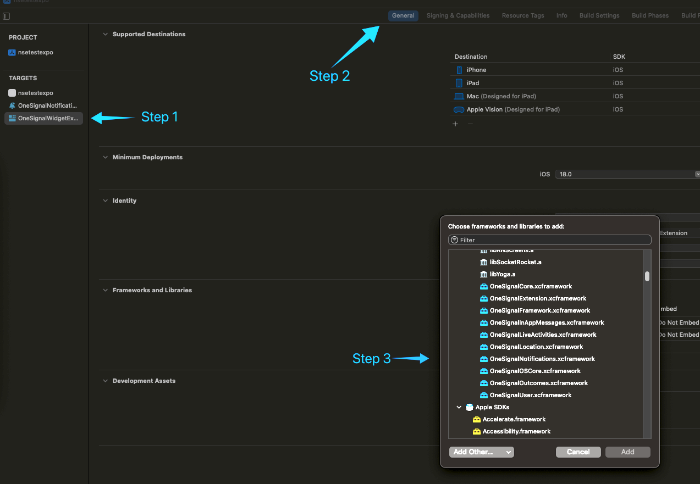Choose OneSignalInAppMessages.xcframework
700x484 pixels.
tap(547, 322)
